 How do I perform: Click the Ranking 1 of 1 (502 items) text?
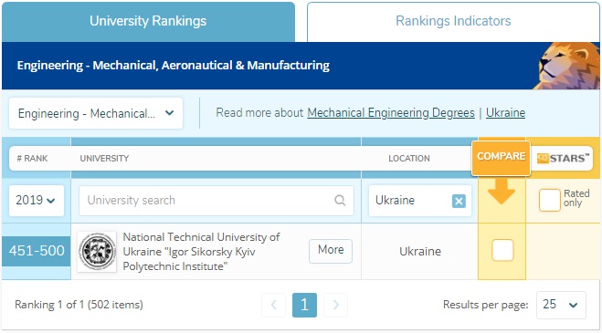[x=79, y=305]
